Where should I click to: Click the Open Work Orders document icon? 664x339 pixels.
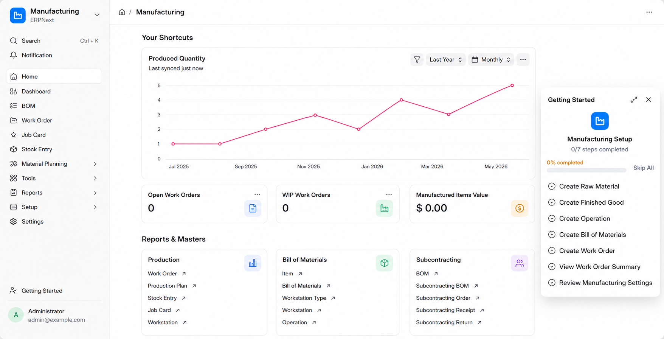pyautogui.click(x=253, y=208)
